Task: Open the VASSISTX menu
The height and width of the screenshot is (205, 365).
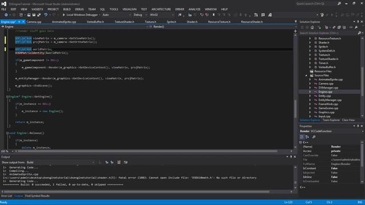Action: click(x=37, y=9)
